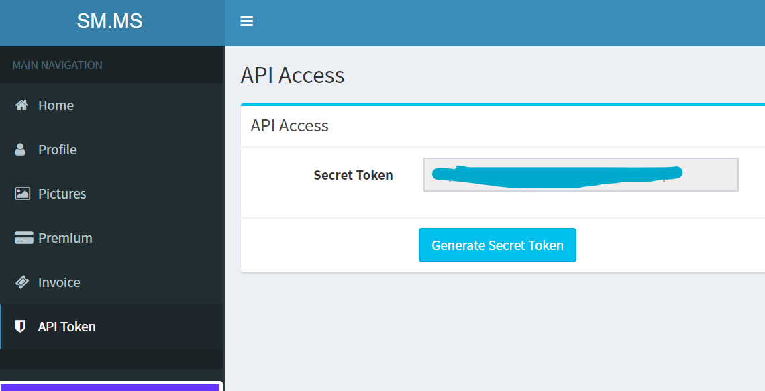Click the Pictures image icon

[x=22, y=194]
